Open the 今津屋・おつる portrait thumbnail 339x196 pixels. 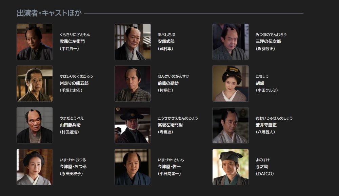(35, 167)
